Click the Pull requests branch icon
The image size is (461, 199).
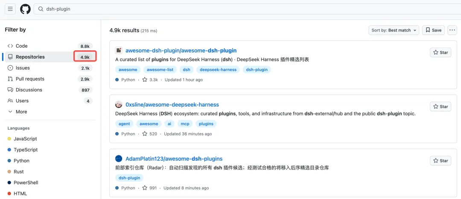point(10,79)
